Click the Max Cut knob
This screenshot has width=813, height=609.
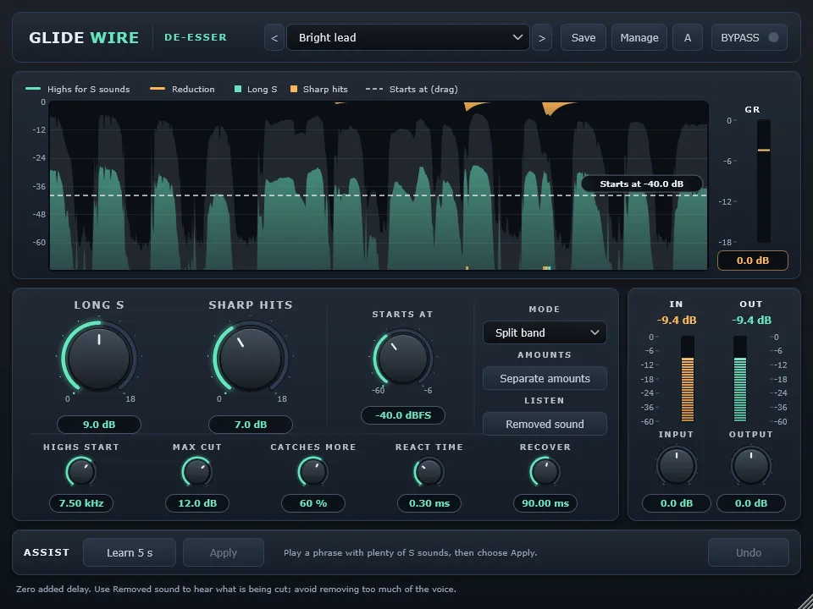(197, 472)
